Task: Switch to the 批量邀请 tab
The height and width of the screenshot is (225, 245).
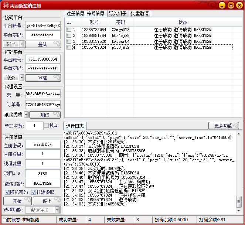Action: point(140,13)
